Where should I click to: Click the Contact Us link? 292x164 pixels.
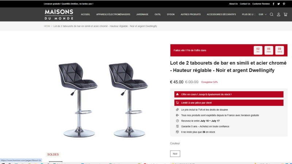coord(245,4)
